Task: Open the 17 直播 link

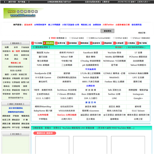Action: coord(138,53)
